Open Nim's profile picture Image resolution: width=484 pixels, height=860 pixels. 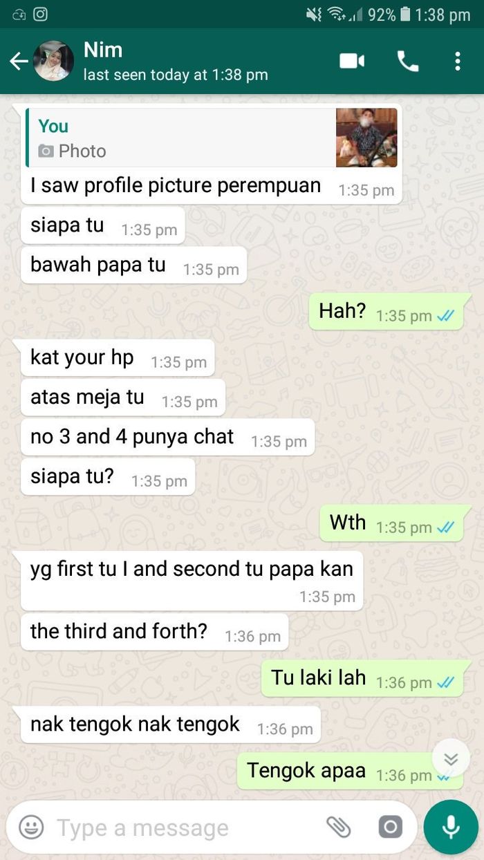[x=53, y=62]
